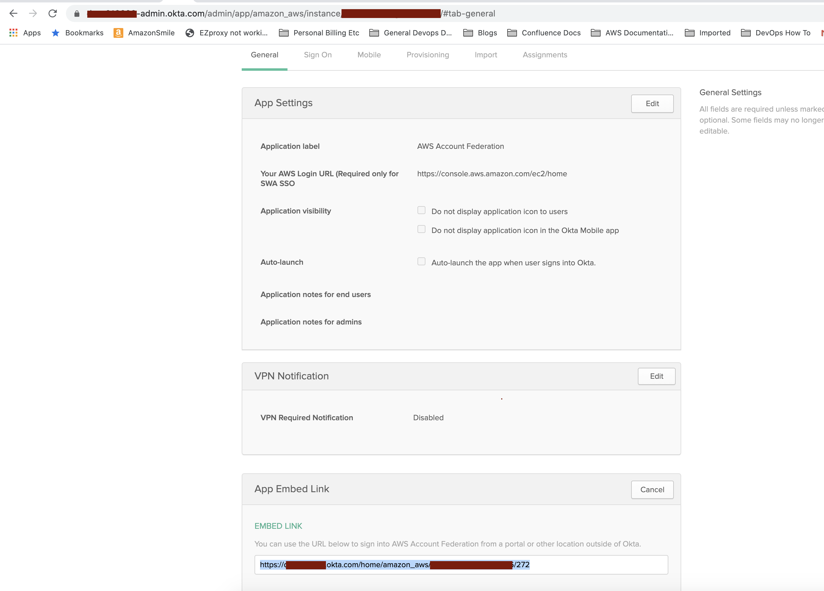The height and width of the screenshot is (591, 824).
Task: Switch to the Provisioning tab
Action: point(428,55)
